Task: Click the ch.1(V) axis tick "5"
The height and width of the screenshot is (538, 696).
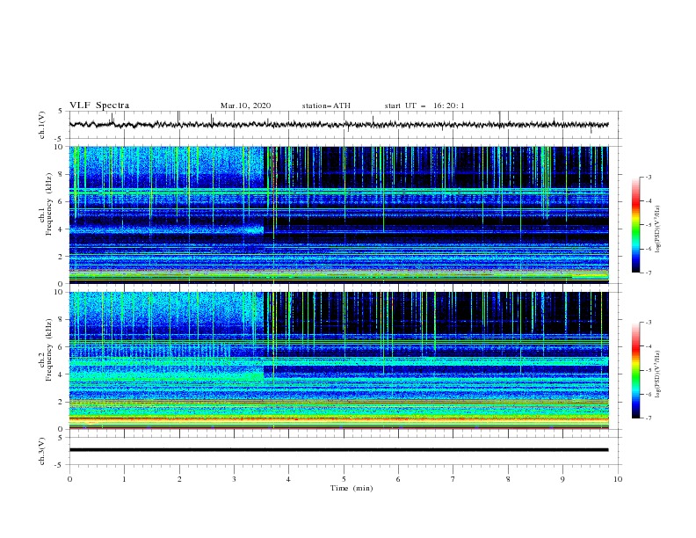Action: (x=62, y=111)
